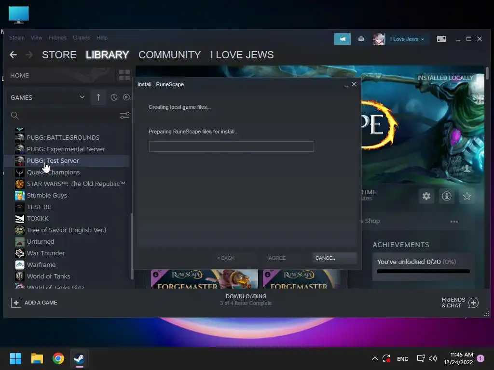This screenshot has width=494, height=370.
Task: Open Friends & Chat plus bubble icon
Action: (473, 303)
